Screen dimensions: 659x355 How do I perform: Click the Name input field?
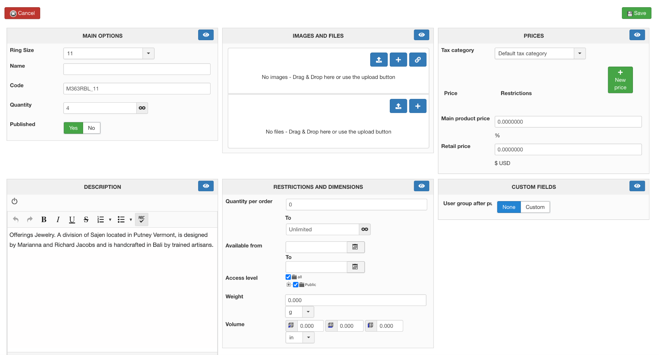click(137, 69)
